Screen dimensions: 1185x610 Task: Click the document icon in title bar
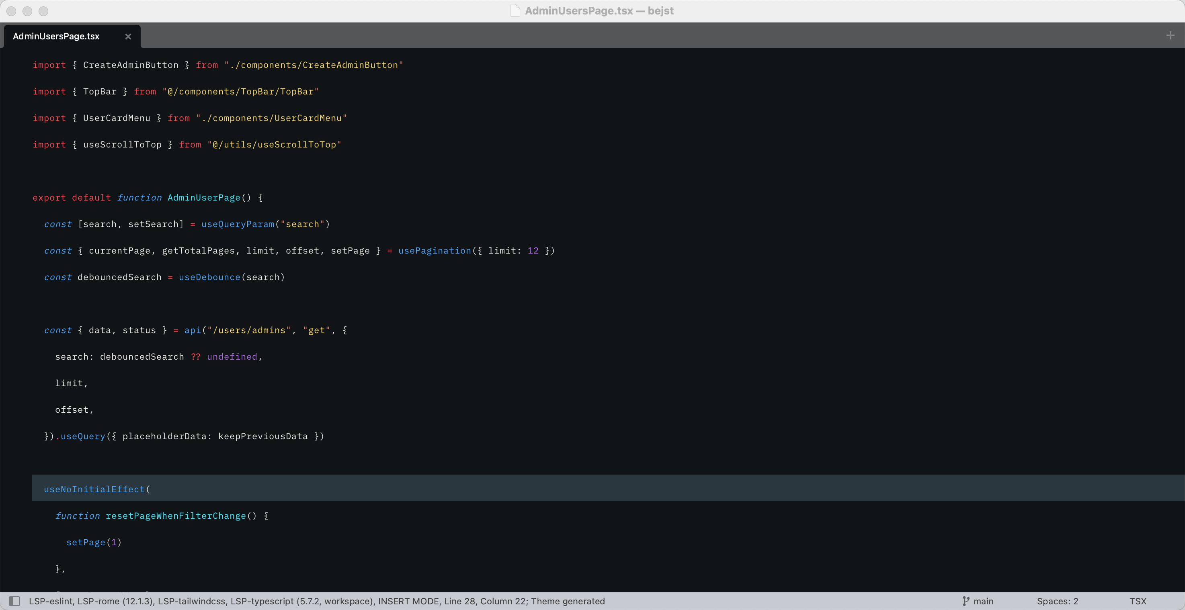(x=515, y=10)
